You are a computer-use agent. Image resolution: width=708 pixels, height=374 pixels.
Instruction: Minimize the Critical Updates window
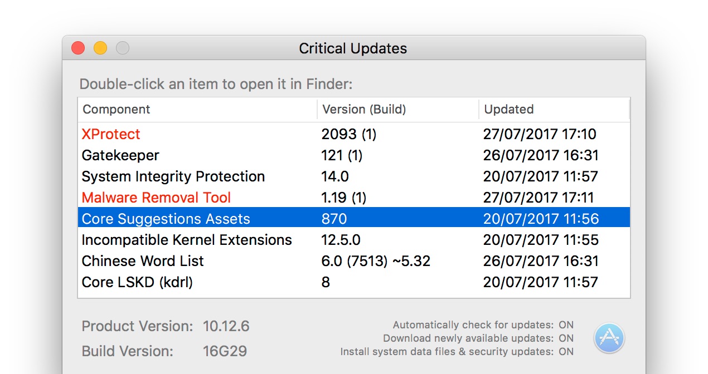(x=100, y=48)
